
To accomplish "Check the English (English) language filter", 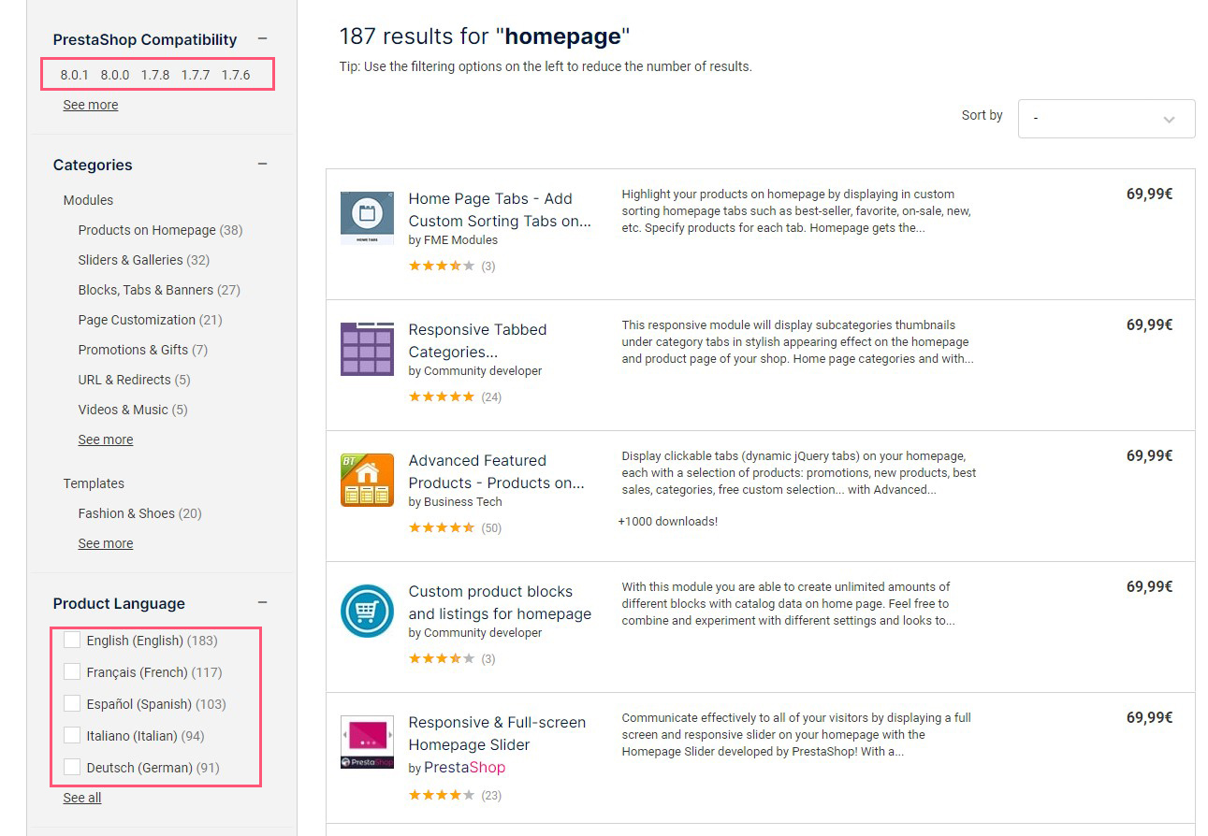I will click(x=71, y=640).
